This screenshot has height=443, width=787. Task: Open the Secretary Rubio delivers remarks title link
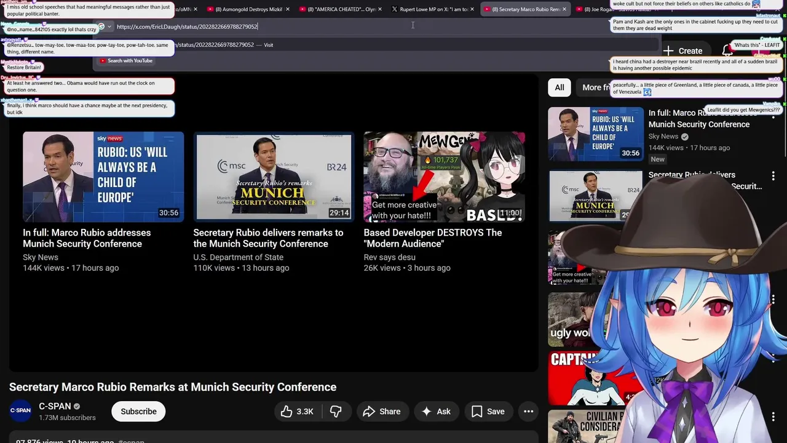(x=268, y=238)
